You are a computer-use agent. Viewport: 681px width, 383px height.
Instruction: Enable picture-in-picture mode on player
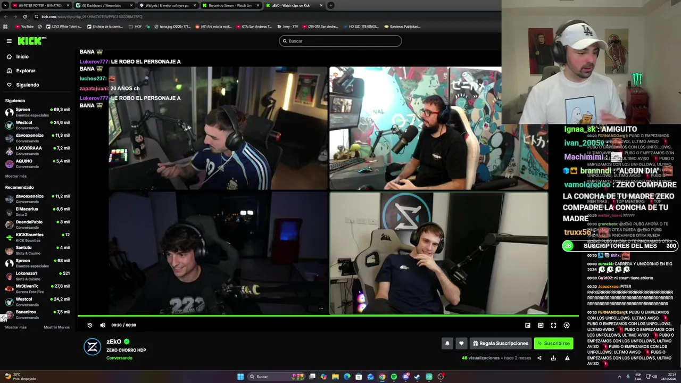(x=528, y=325)
